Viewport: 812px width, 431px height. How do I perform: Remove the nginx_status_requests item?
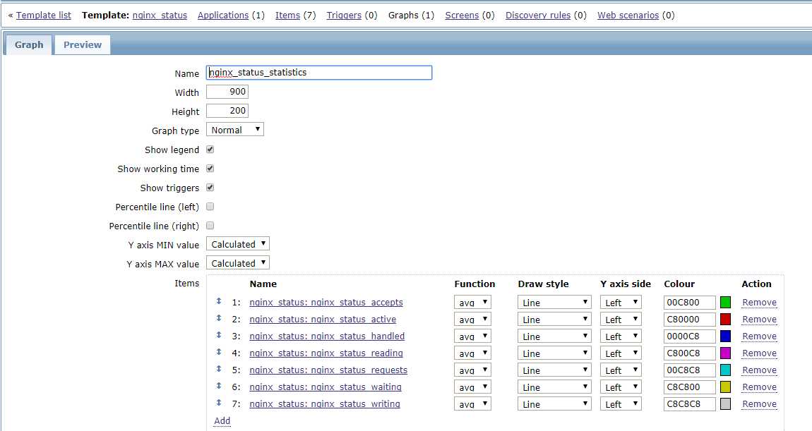coord(759,370)
